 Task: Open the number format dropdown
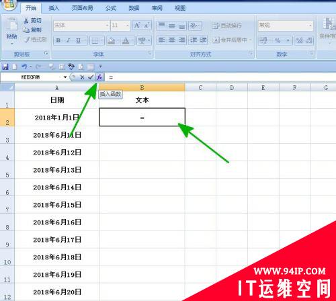coord(310,26)
